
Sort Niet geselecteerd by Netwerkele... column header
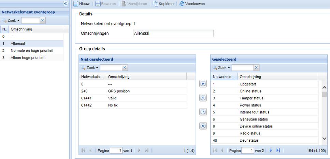click(x=92, y=77)
